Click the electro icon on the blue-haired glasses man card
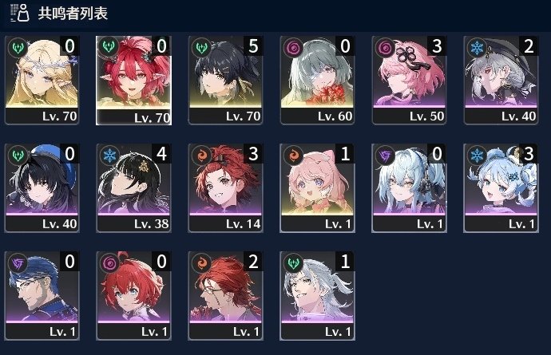 18,262
